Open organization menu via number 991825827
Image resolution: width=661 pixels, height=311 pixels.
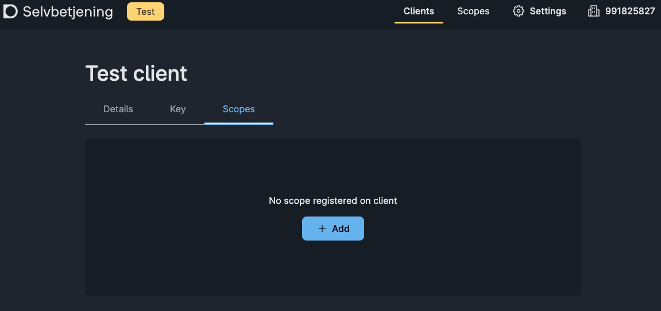coord(630,11)
